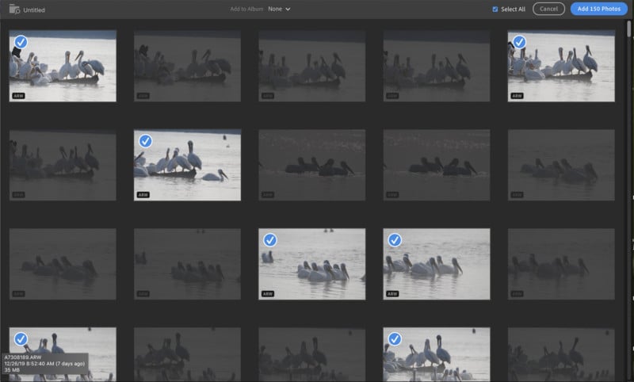634x382 pixels.
Task: Deselect checkmark on third row, third photo
Action: click(270, 240)
